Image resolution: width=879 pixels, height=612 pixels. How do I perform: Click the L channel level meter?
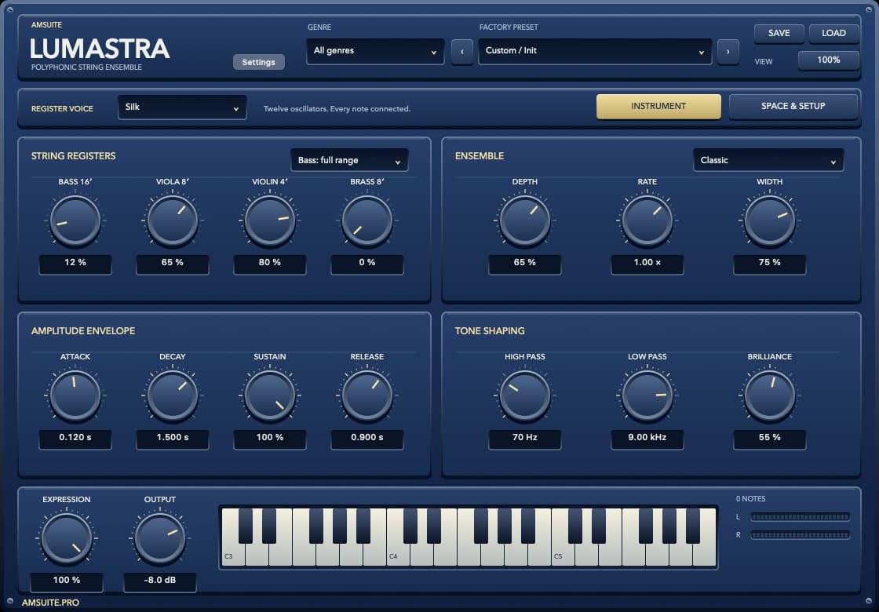coord(800,517)
